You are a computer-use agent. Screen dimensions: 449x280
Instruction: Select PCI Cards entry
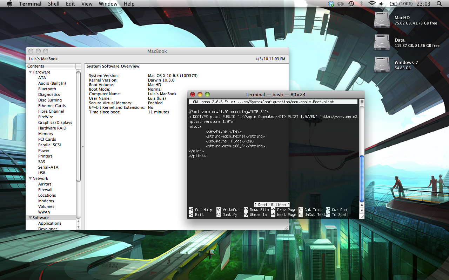(47, 139)
